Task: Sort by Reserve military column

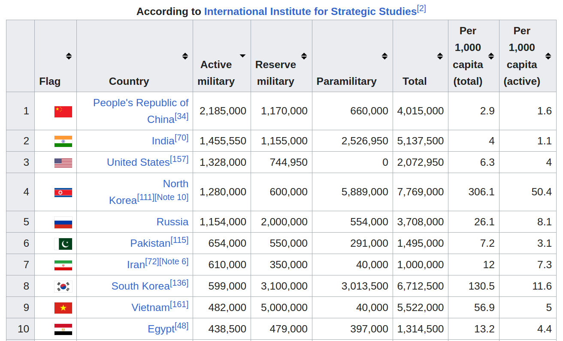Action: [x=304, y=56]
